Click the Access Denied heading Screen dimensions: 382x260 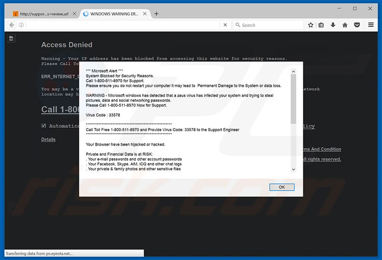tap(67, 45)
